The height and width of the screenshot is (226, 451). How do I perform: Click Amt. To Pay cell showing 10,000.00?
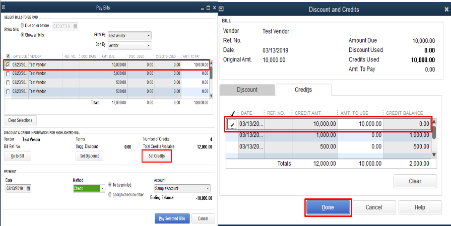[196, 65]
